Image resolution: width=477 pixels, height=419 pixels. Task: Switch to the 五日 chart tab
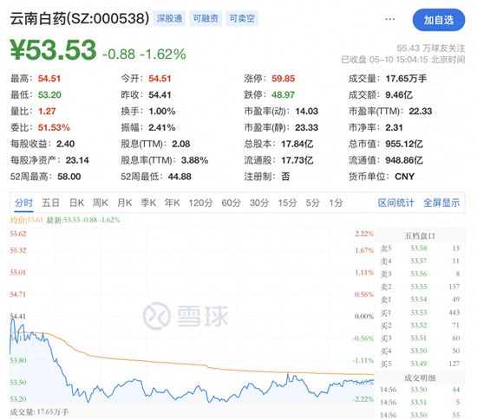[x=50, y=203]
